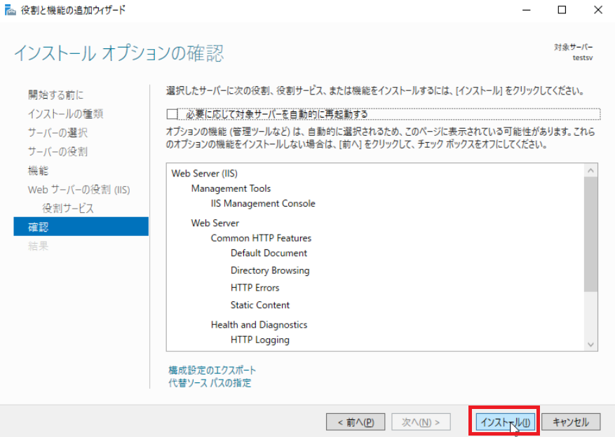Select Web サーバーの役割 (IIS) step
Screen dimensions: 615x437
coord(79,190)
